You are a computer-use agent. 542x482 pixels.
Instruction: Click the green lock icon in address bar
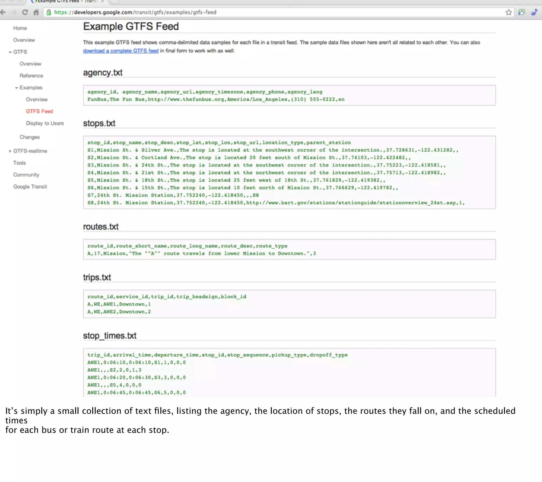pyautogui.click(x=48, y=12)
